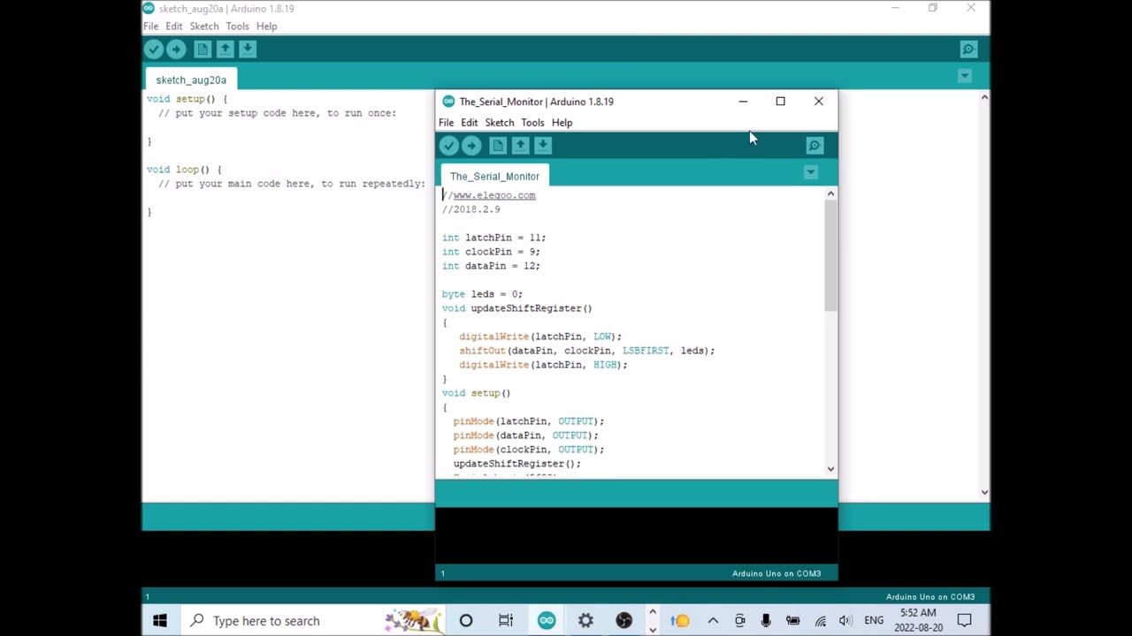Click New sketch icon in The_Serial_Monitor window
The height and width of the screenshot is (636, 1132).
[497, 146]
